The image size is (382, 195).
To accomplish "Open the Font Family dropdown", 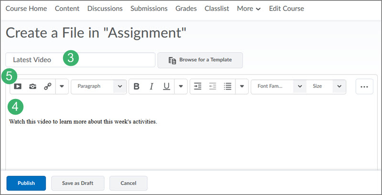I will click(x=279, y=87).
